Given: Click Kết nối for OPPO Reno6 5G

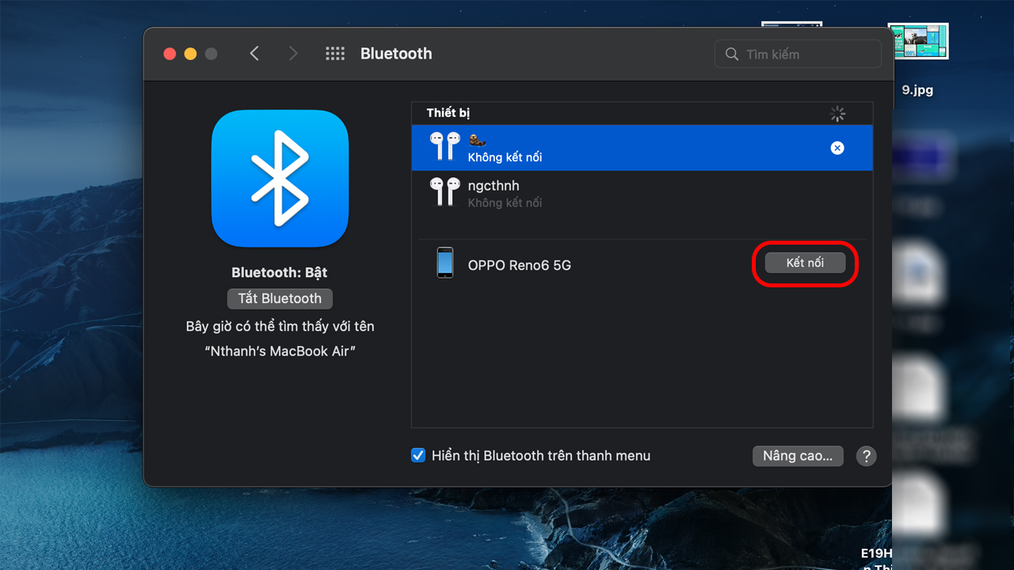Looking at the screenshot, I should pos(805,262).
